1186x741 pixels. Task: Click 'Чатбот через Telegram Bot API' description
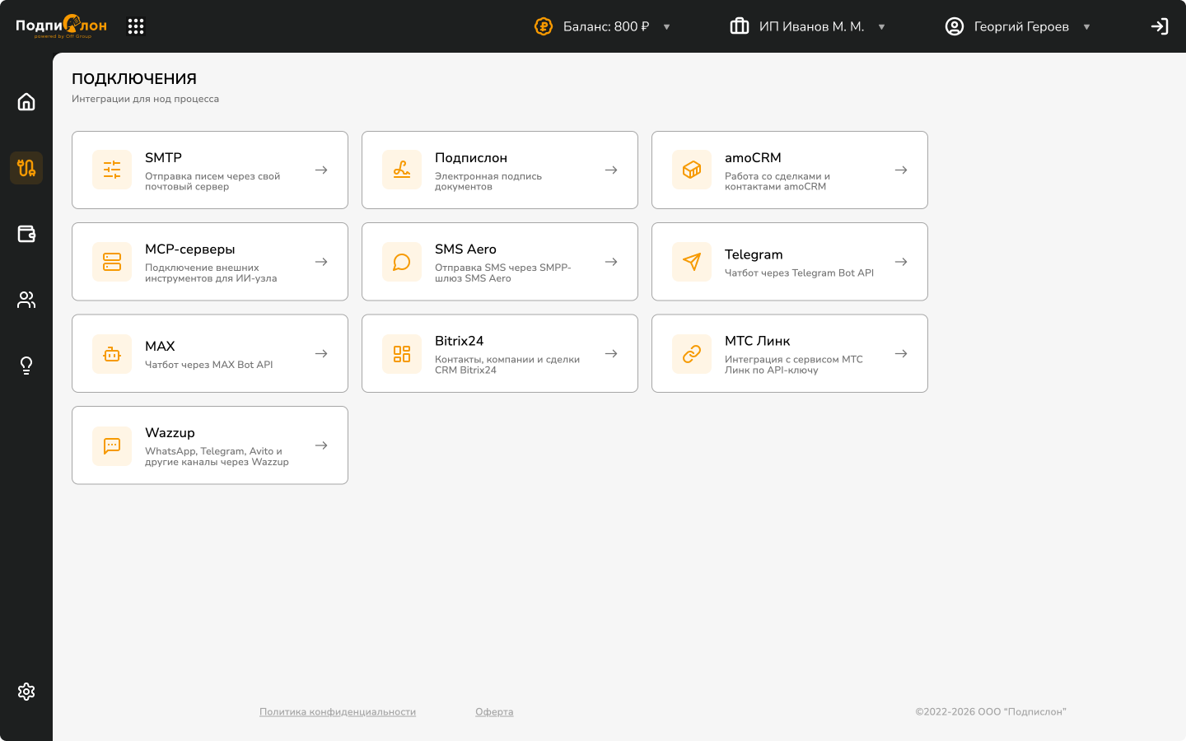pos(799,273)
